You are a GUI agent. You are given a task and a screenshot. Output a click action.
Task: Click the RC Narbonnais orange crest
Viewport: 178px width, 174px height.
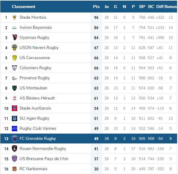(15, 169)
